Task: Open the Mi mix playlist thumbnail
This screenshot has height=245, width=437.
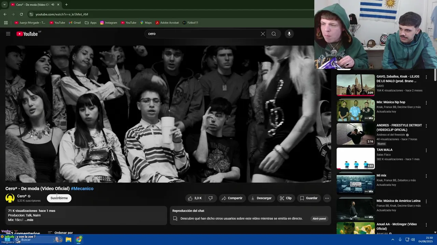Action: pyautogui.click(x=355, y=184)
